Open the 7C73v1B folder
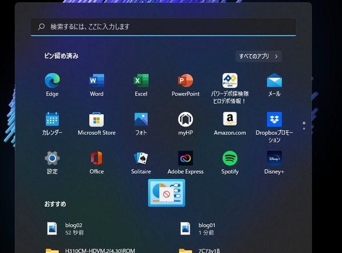The image size is (342, 253). pos(199,250)
